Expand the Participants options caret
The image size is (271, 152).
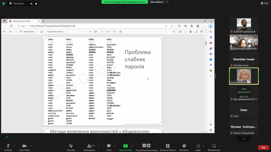(x=99, y=146)
